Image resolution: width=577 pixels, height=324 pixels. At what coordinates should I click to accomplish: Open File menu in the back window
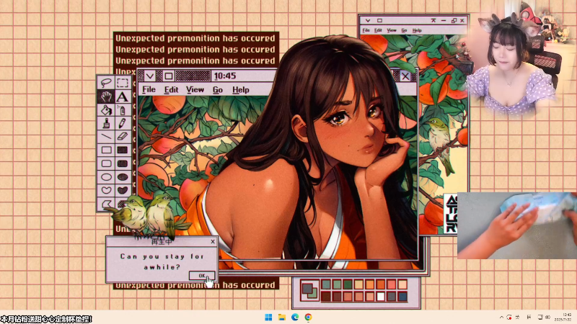point(366,30)
